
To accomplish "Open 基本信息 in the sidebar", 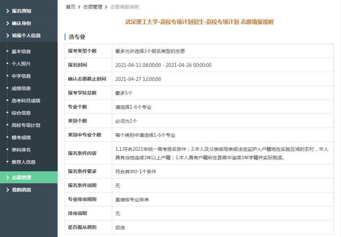I will pos(21,52).
